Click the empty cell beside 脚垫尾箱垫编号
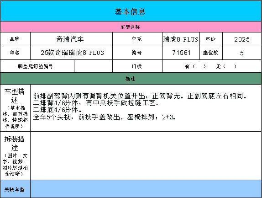 (x=93, y=66)
